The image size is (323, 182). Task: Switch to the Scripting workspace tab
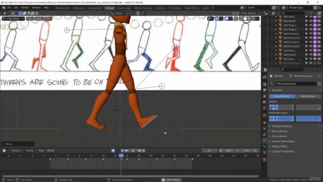[x=160, y=8]
